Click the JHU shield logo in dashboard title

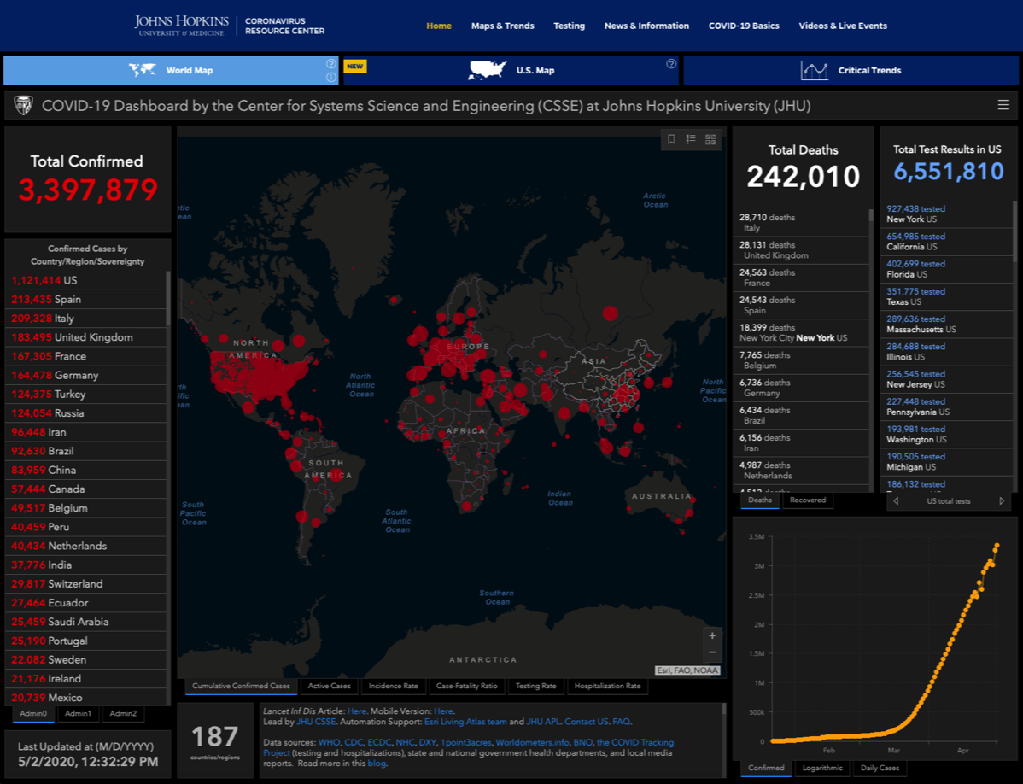pos(24,106)
